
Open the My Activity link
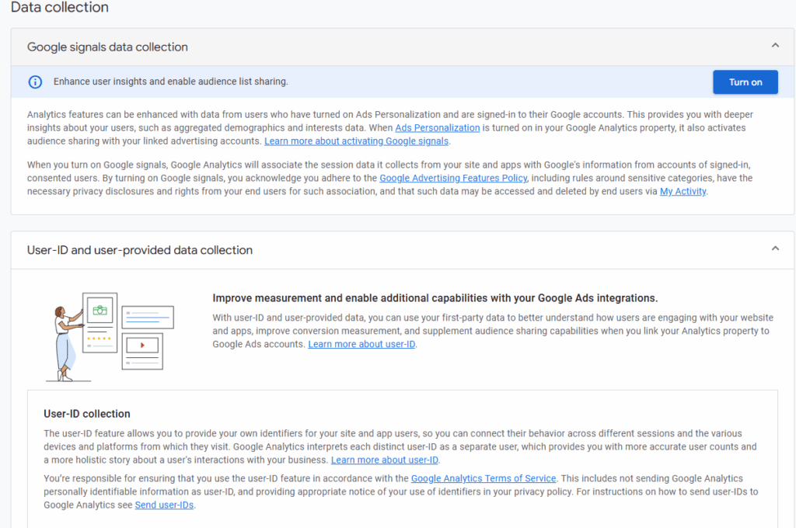683,191
